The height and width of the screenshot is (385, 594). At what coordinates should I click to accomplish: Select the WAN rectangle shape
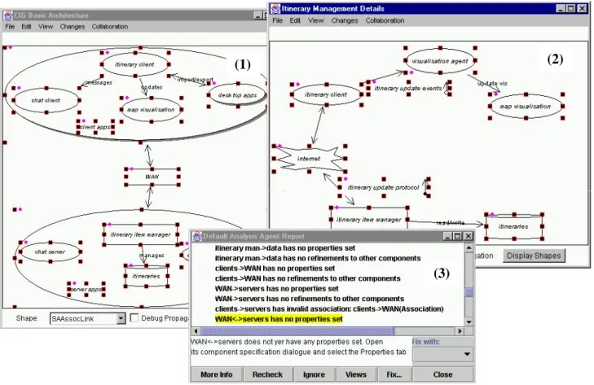coord(152,177)
